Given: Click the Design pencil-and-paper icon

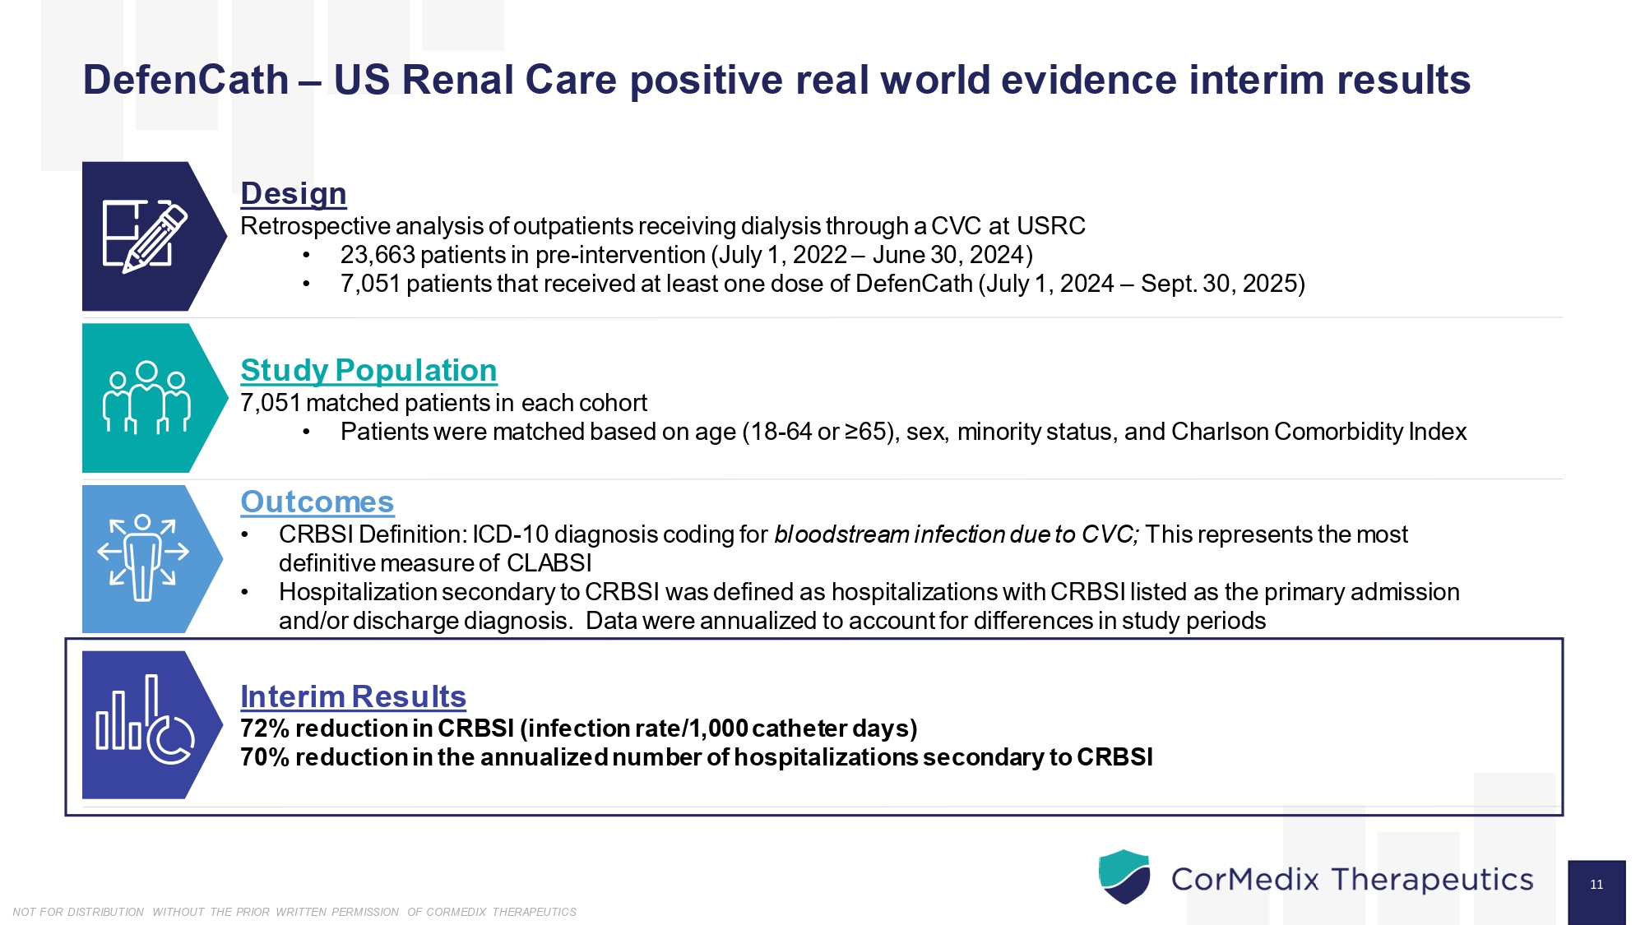Looking at the screenshot, I should [144, 236].
